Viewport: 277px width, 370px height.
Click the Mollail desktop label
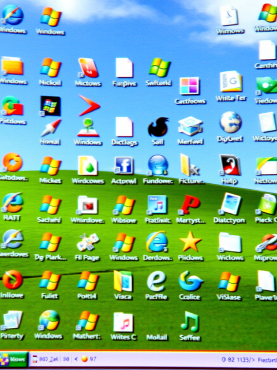click(157, 338)
